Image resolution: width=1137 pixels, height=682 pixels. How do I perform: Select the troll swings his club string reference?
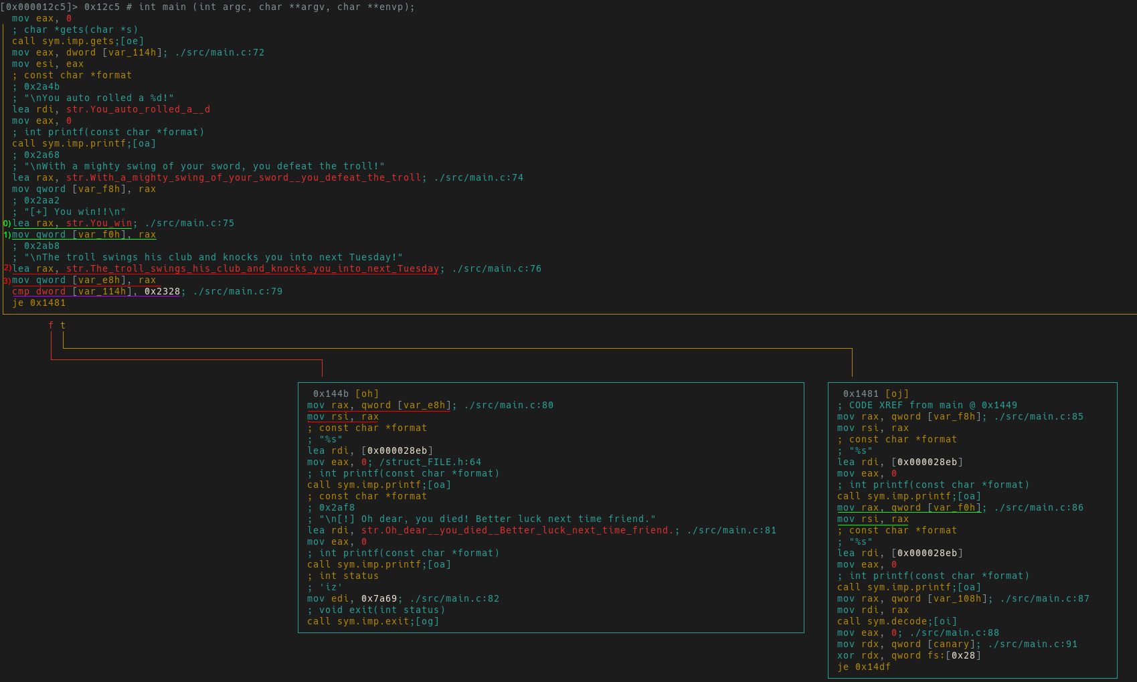[x=252, y=268]
